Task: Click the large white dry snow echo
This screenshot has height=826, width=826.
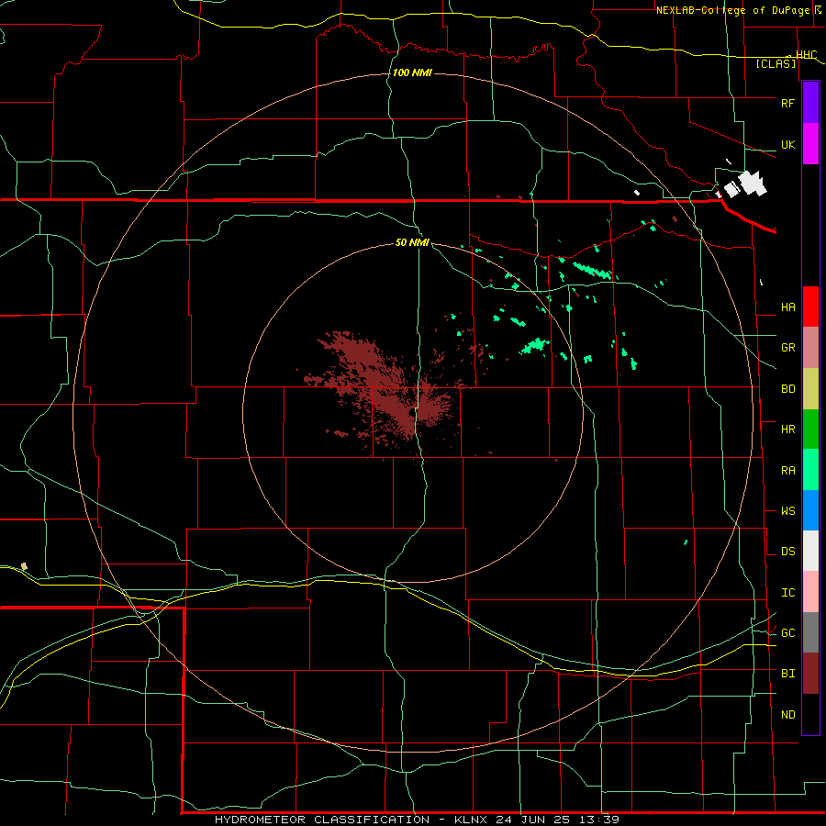Action: pos(752,184)
